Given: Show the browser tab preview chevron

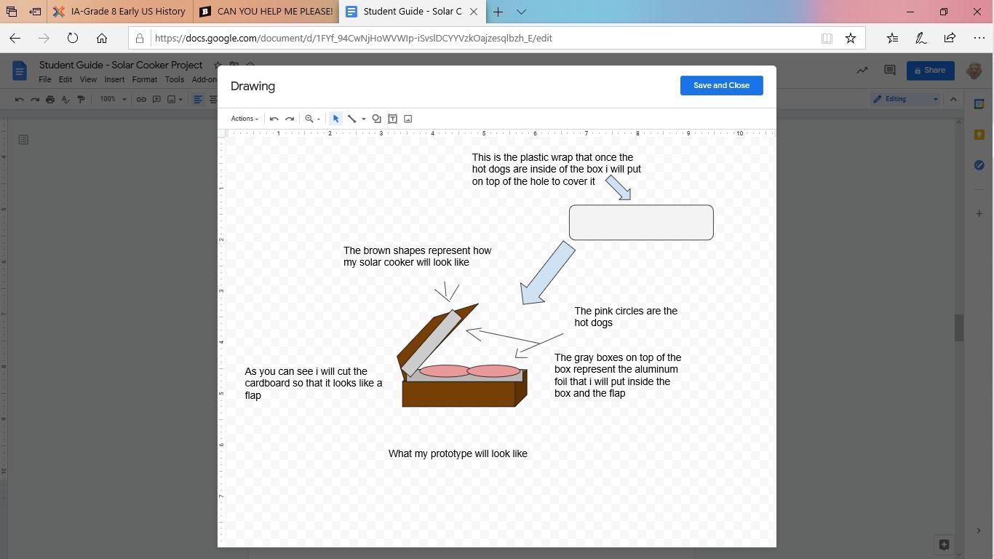Looking at the screenshot, I should point(521,12).
